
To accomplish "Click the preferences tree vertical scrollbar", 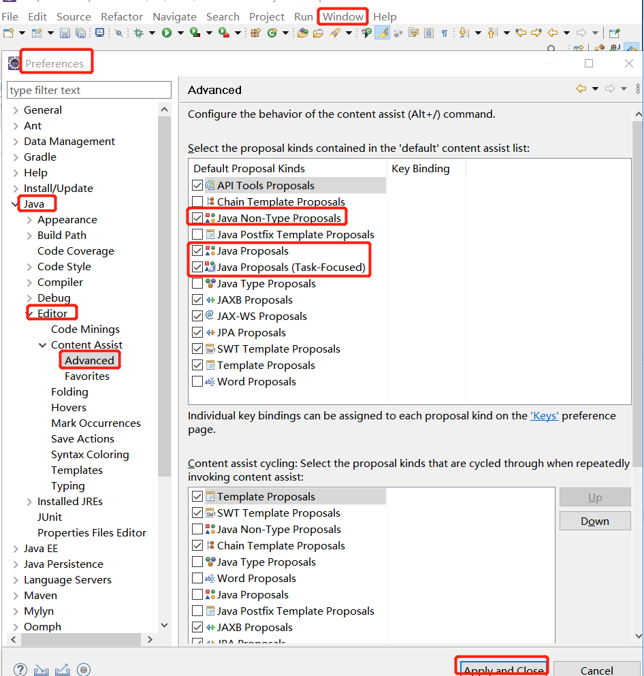I will coord(164,298).
